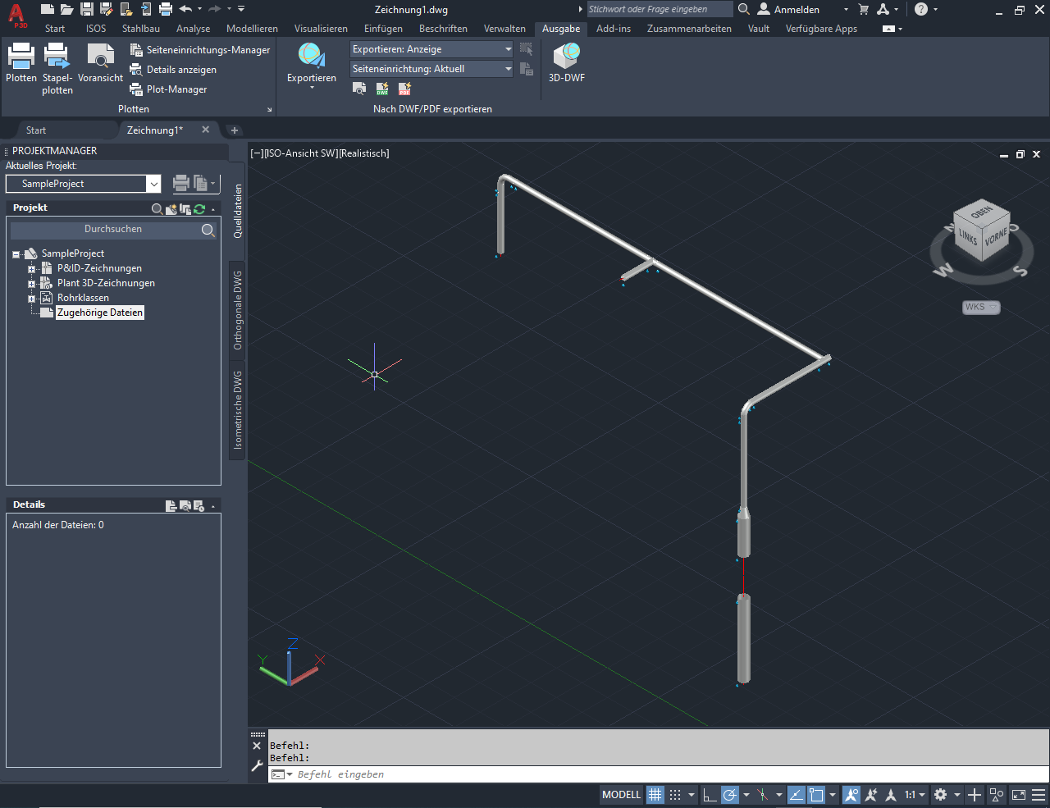Open the Isometrische DWG side tab

point(238,409)
